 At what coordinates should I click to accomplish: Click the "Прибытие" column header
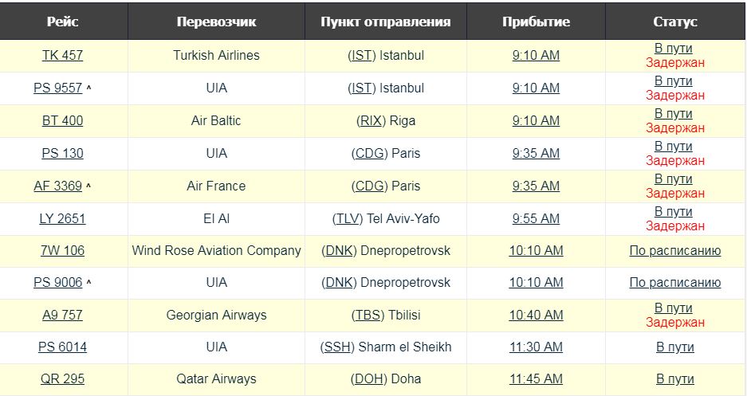pyautogui.click(x=536, y=22)
